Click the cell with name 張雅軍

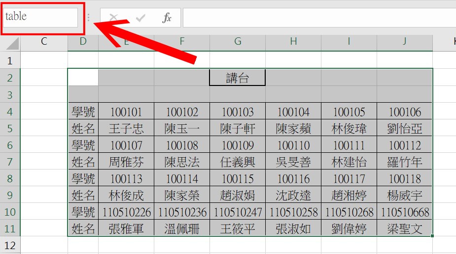coord(126,228)
